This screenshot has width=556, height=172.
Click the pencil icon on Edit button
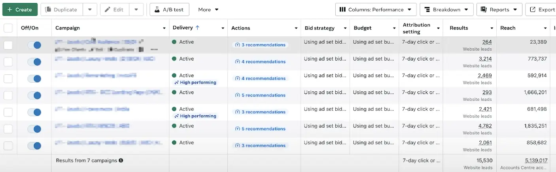pos(108,9)
